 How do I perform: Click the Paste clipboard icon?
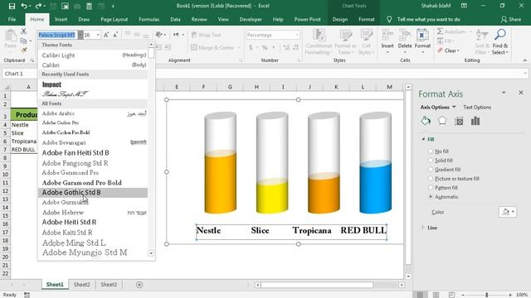pos(11,35)
